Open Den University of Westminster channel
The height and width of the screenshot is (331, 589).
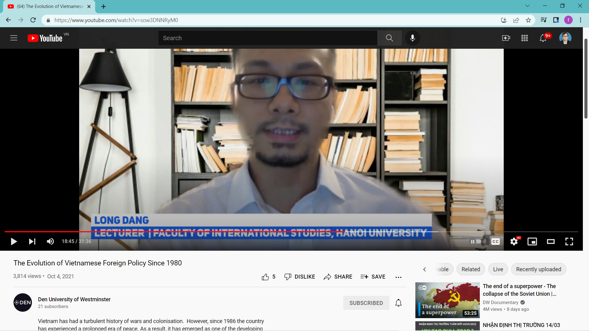tap(74, 299)
